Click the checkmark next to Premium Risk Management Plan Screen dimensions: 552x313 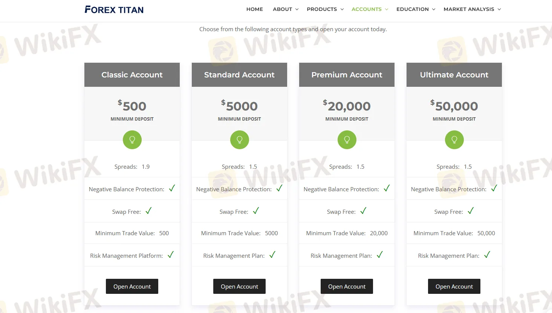(379, 255)
